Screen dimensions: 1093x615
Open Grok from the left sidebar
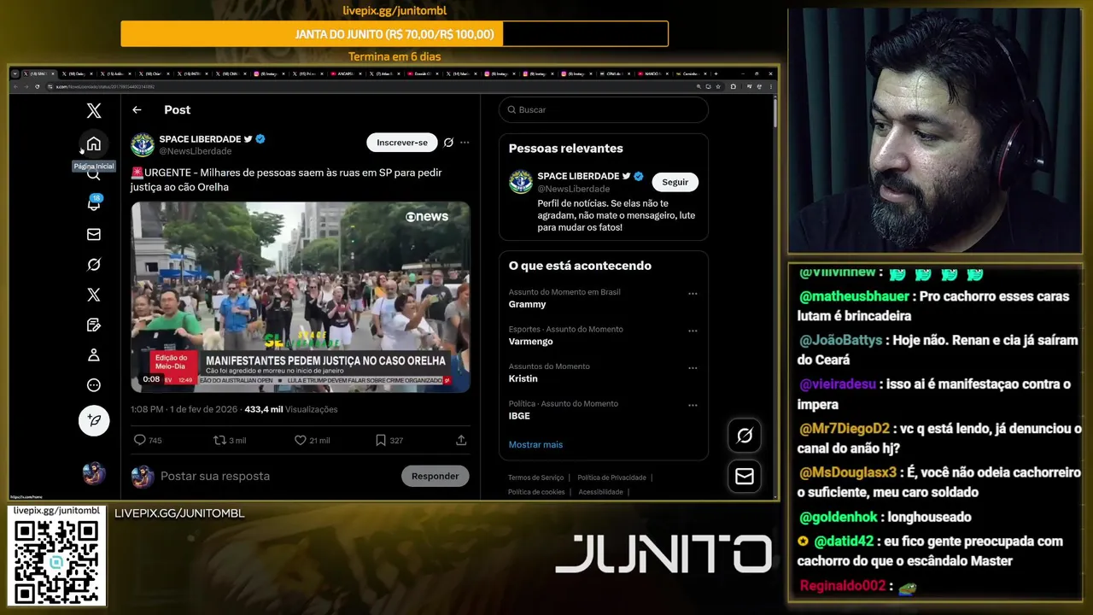tap(94, 265)
